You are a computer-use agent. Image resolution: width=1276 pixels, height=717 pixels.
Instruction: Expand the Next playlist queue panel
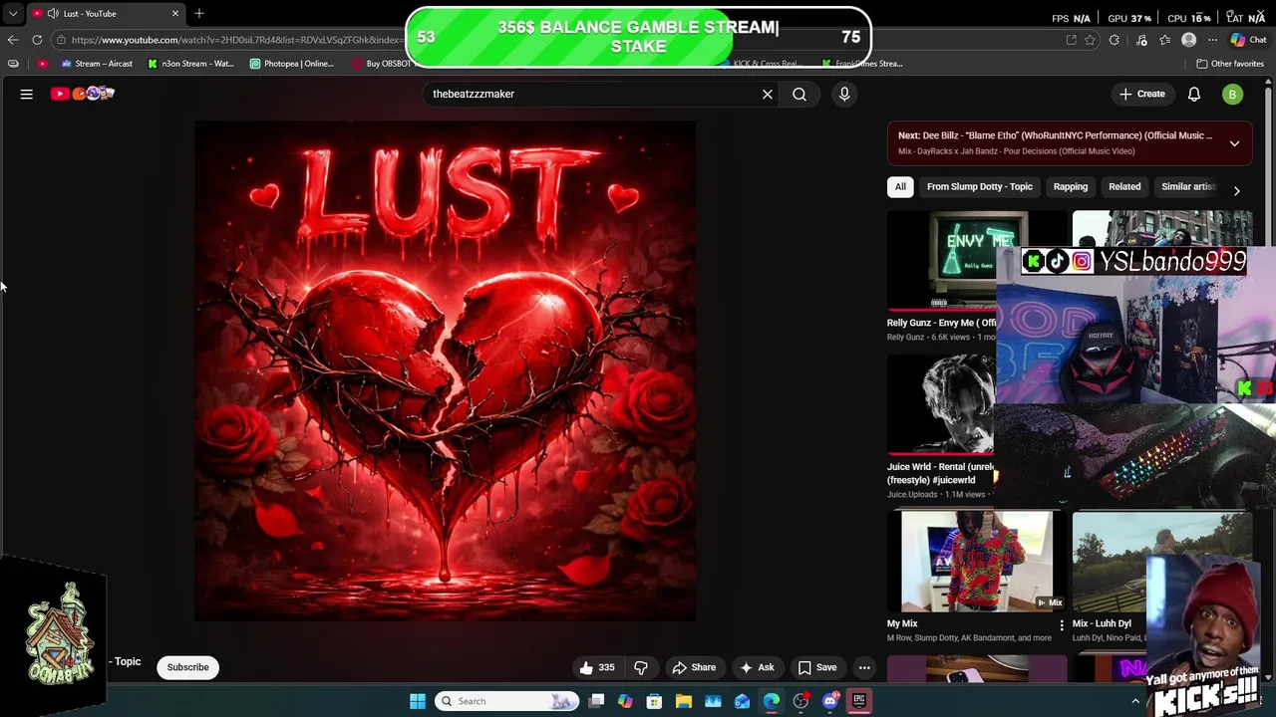point(1234,143)
